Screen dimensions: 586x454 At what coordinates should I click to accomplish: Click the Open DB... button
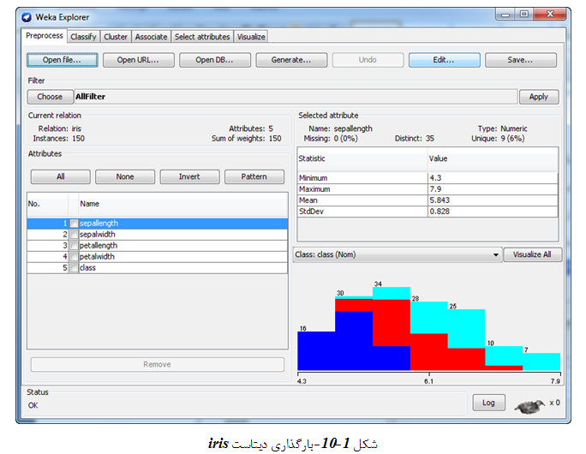[215, 60]
